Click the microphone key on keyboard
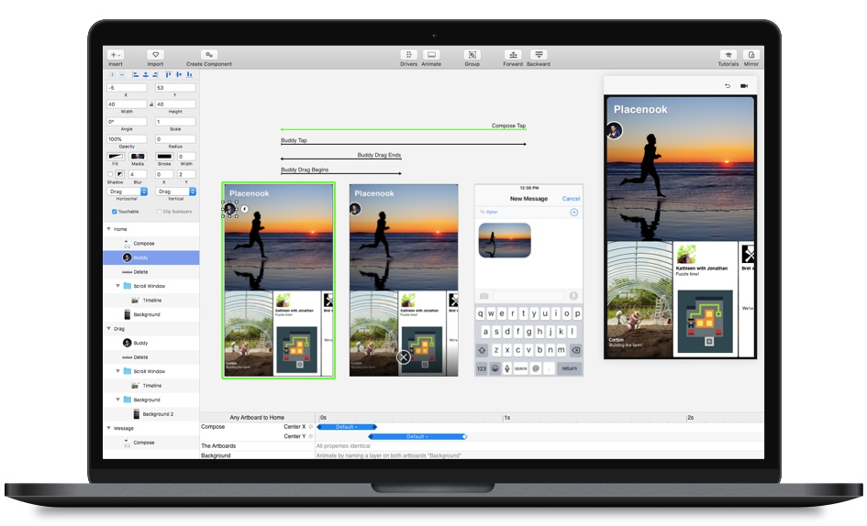Image resolution: width=867 pixels, height=526 pixels. coord(507,368)
